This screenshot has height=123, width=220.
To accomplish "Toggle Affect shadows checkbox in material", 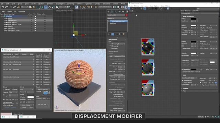I will click(200, 44).
